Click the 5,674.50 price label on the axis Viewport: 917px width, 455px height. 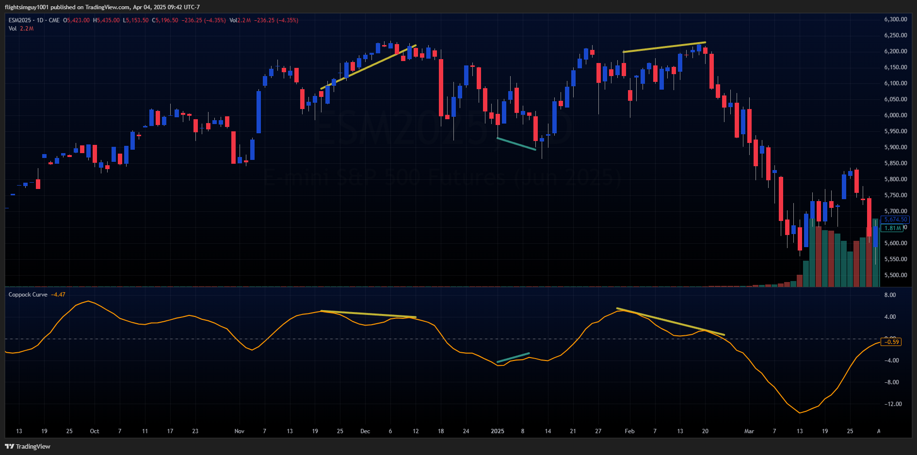click(895, 220)
